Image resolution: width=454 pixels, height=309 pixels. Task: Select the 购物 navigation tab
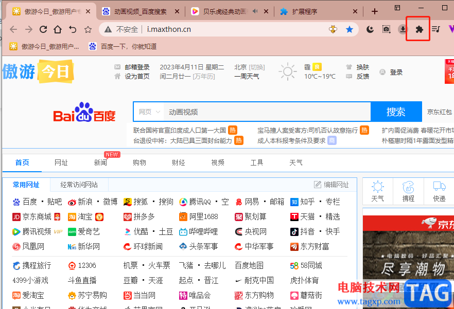(139, 162)
